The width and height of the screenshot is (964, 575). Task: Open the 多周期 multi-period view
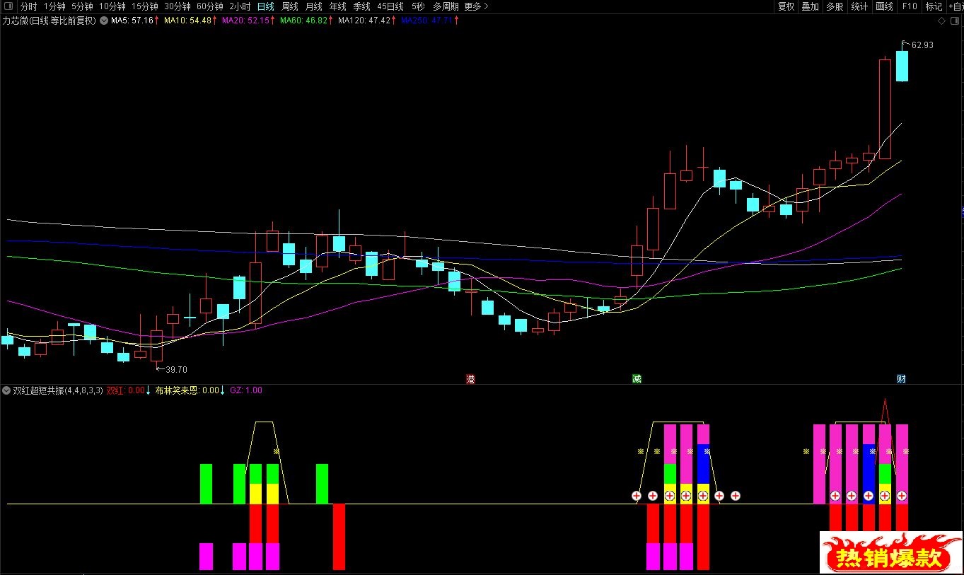point(446,6)
